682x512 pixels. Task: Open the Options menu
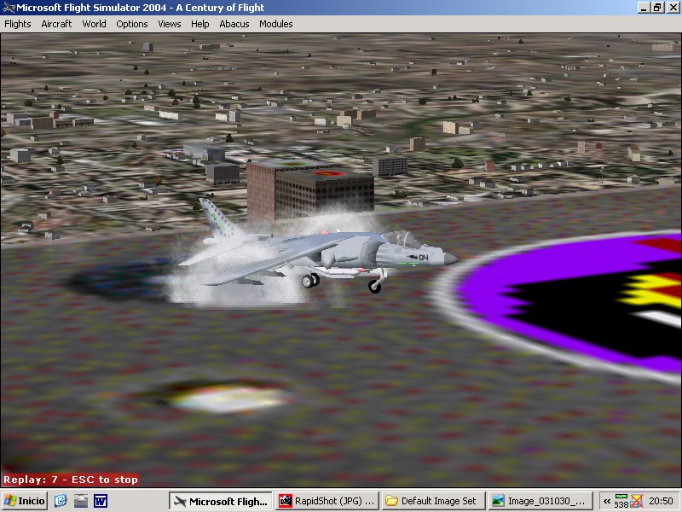pyautogui.click(x=132, y=24)
